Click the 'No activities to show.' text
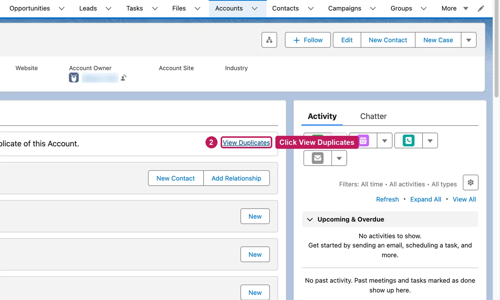This screenshot has height=300, width=500. [390, 236]
